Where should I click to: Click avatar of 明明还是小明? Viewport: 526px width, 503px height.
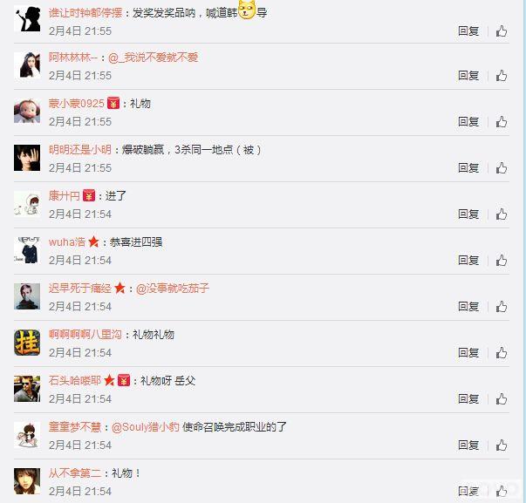(27, 158)
